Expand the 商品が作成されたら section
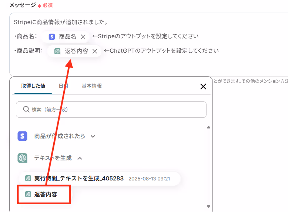Screen dimensions: 288x212 pos(93,137)
